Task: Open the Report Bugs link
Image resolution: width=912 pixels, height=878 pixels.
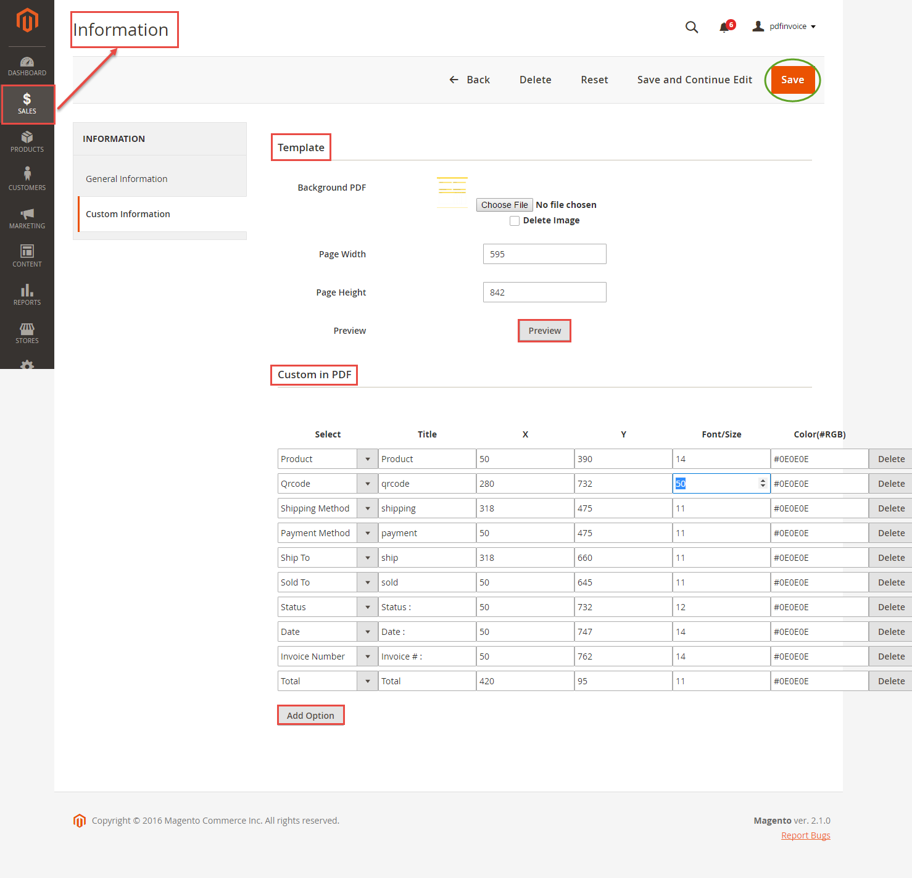Action: tap(805, 835)
